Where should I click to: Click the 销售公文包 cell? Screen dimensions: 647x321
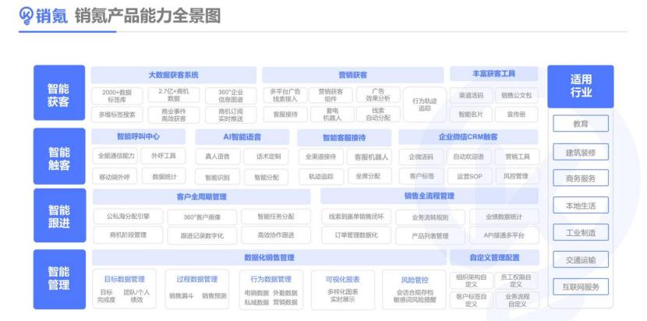pos(516,95)
